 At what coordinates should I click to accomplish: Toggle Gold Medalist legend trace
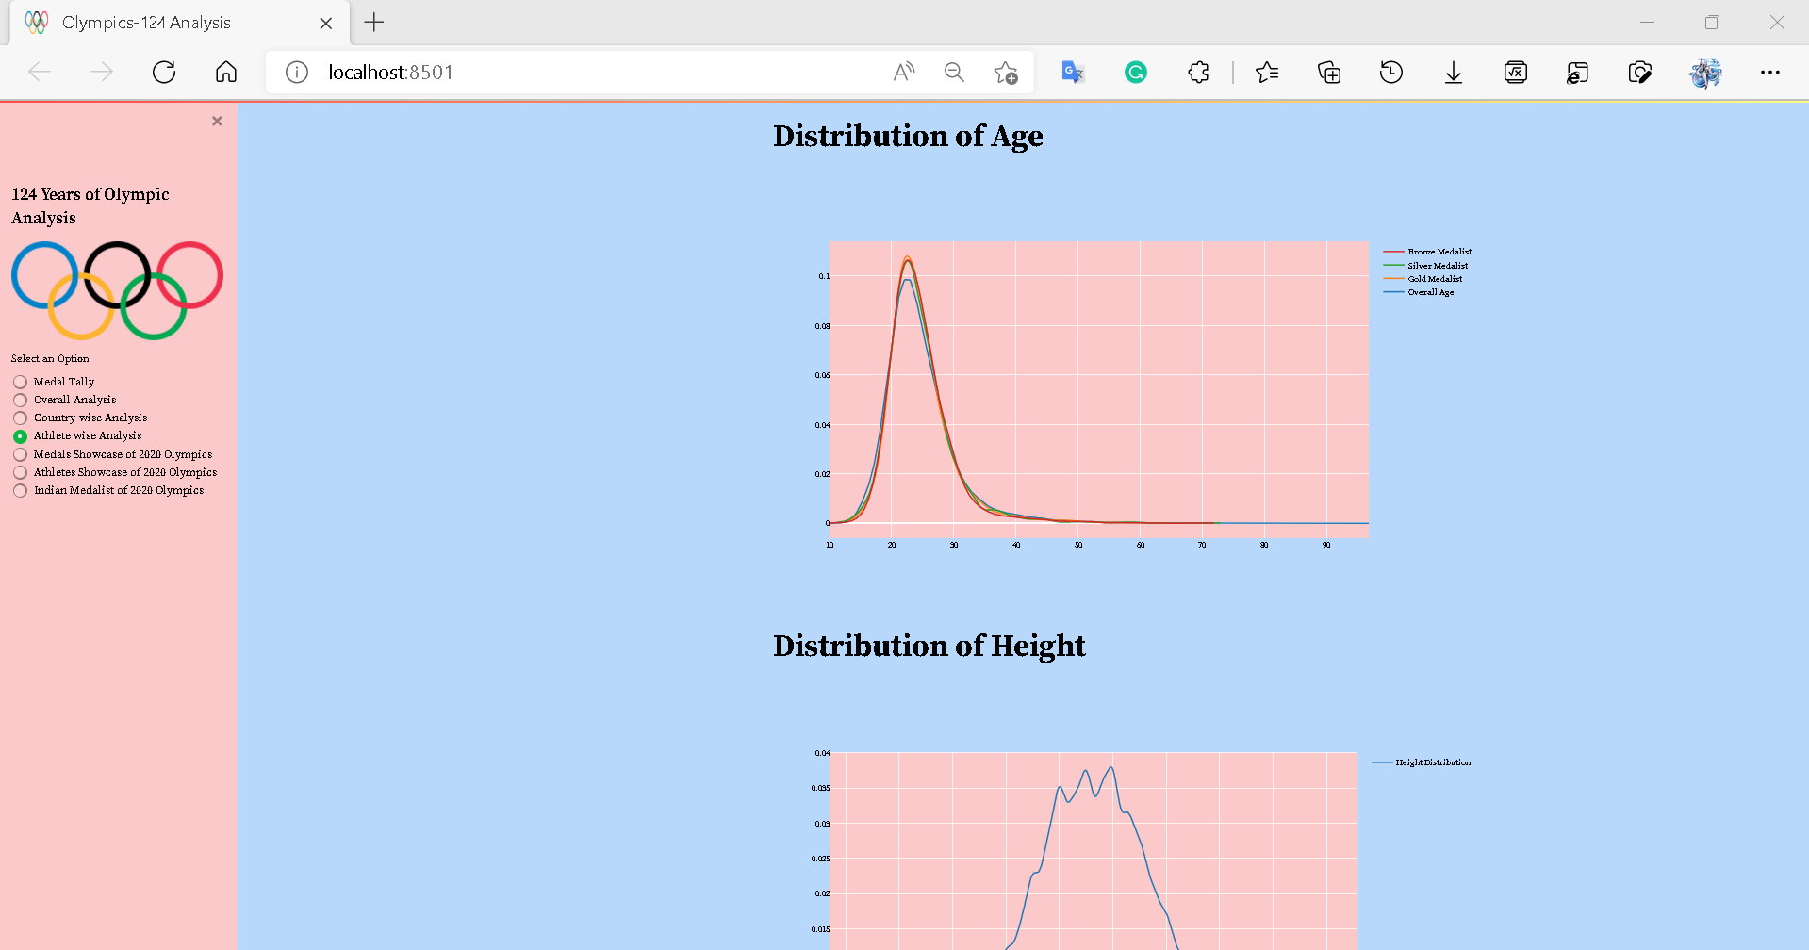(1423, 279)
